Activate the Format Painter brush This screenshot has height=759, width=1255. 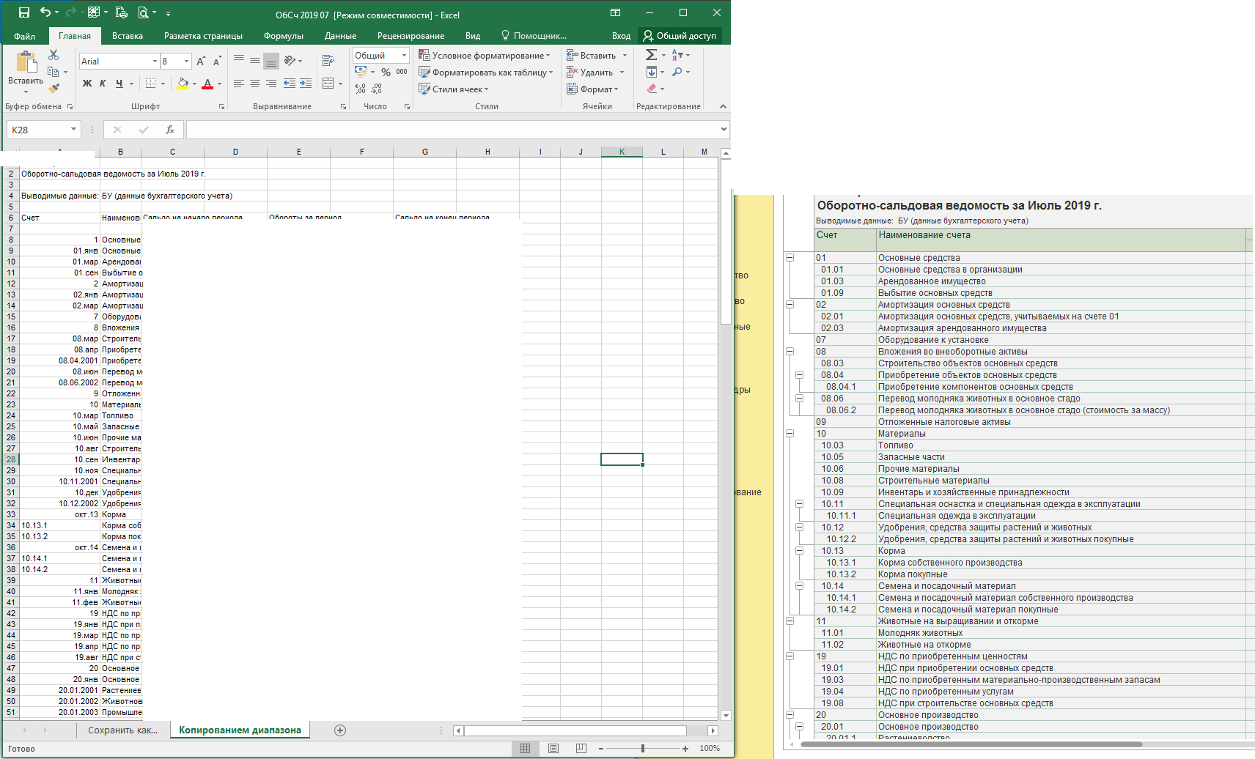(x=54, y=89)
